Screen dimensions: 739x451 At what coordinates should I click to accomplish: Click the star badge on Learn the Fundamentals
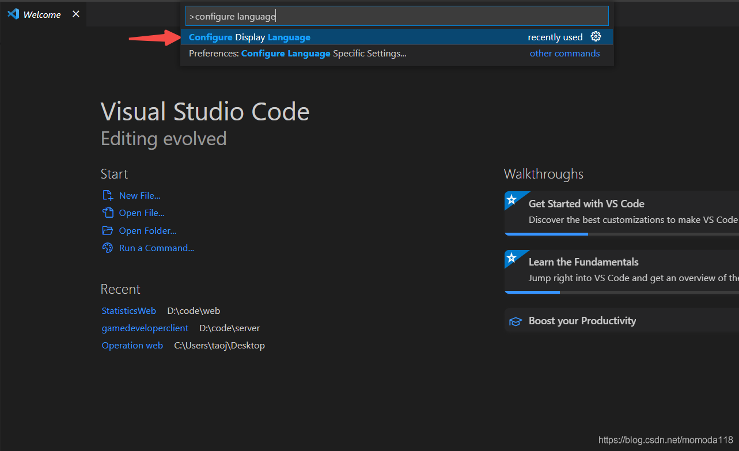(511, 258)
